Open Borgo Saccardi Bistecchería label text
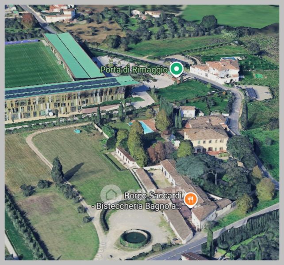 139,201
